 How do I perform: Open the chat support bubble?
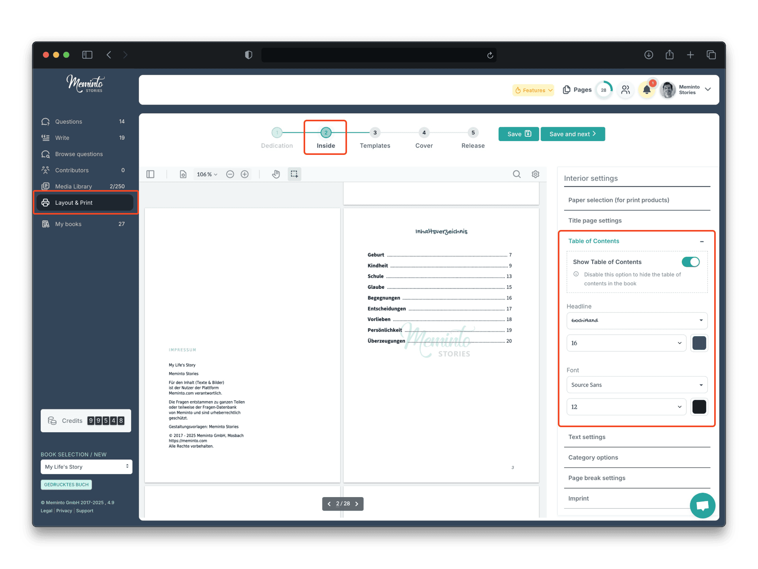[702, 505]
